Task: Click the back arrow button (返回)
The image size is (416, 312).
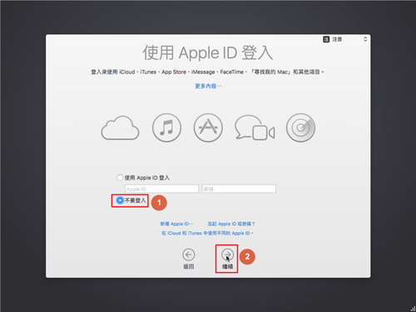Action: [189, 255]
